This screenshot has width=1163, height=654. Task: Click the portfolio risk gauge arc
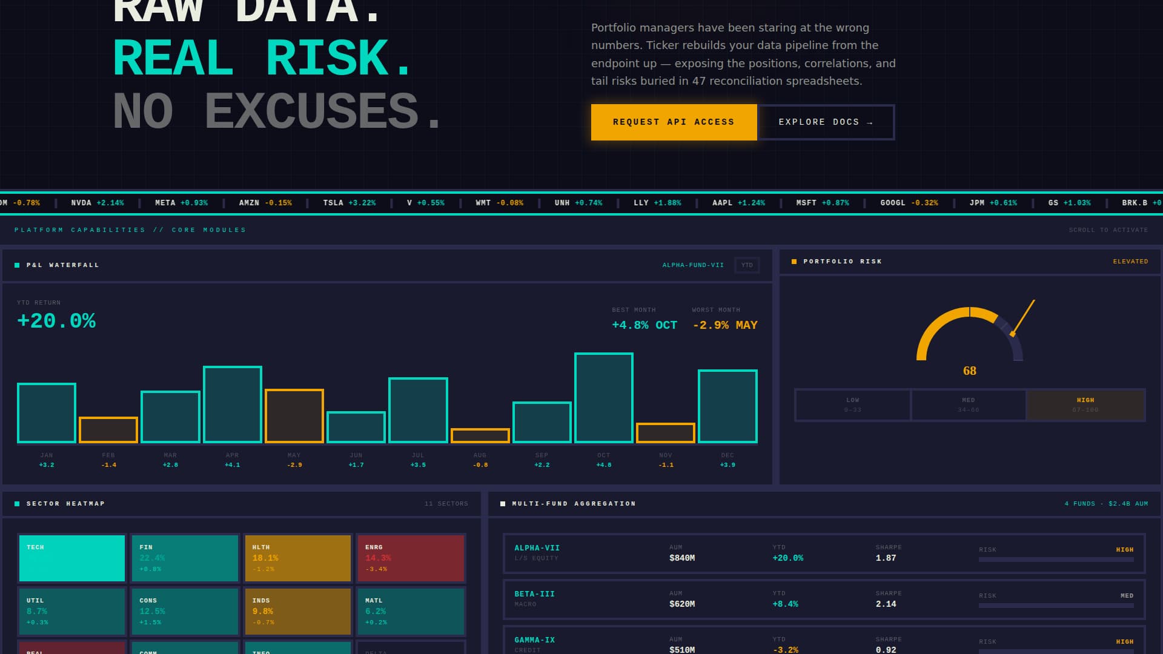[x=969, y=334]
